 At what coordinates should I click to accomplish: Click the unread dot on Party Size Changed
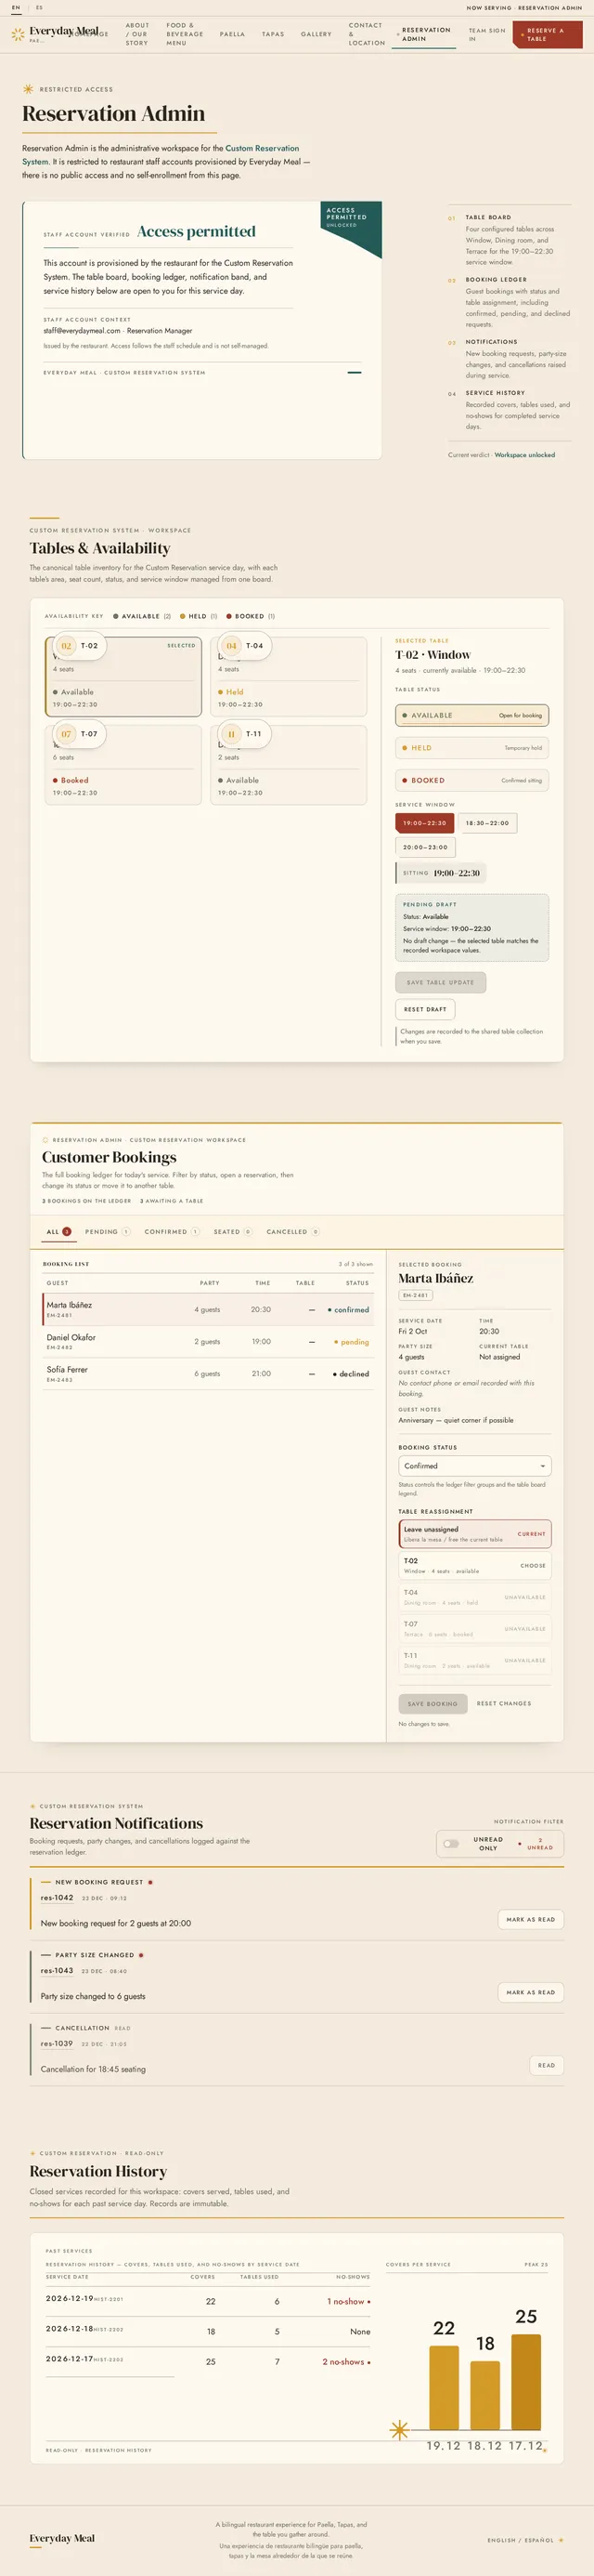(x=141, y=1955)
